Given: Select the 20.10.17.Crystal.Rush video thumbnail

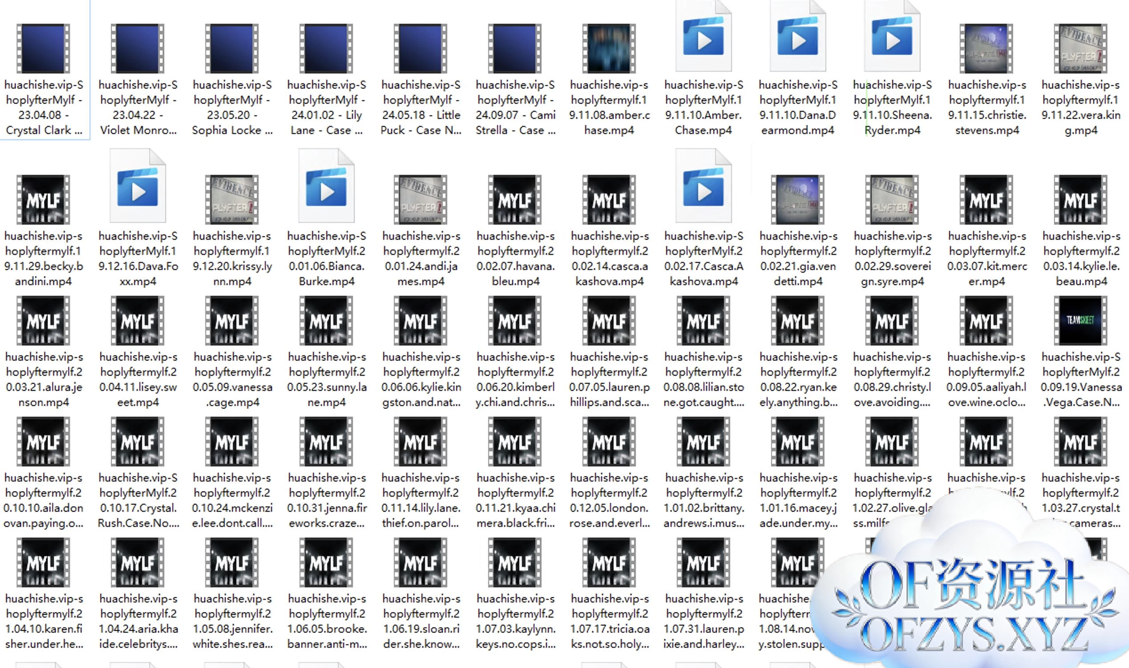Looking at the screenshot, I should pos(138,442).
